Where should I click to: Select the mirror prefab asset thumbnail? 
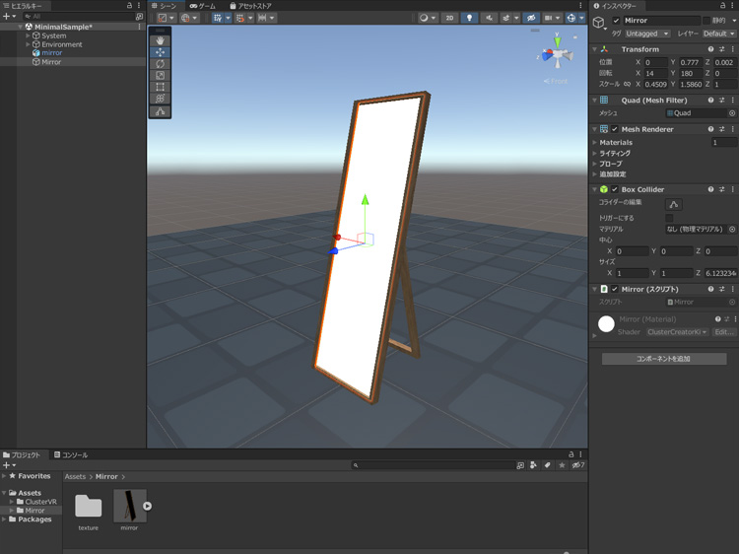[129, 507]
